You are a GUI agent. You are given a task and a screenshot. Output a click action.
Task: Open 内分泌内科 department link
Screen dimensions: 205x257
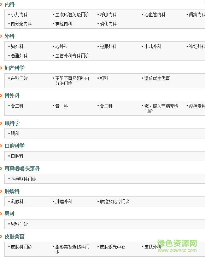point(21,24)
